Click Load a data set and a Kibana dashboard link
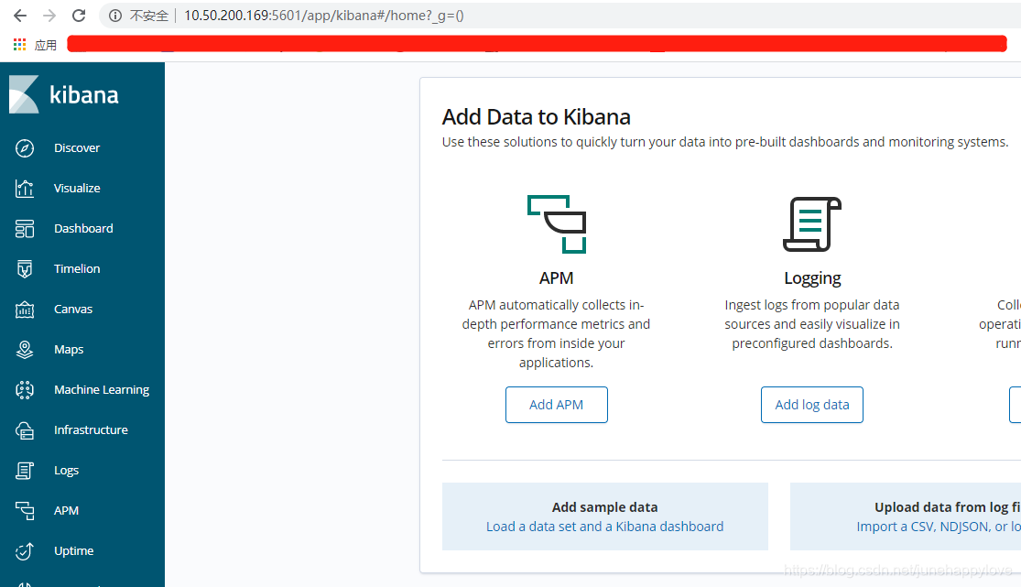1021x587 pixels. 605,527
